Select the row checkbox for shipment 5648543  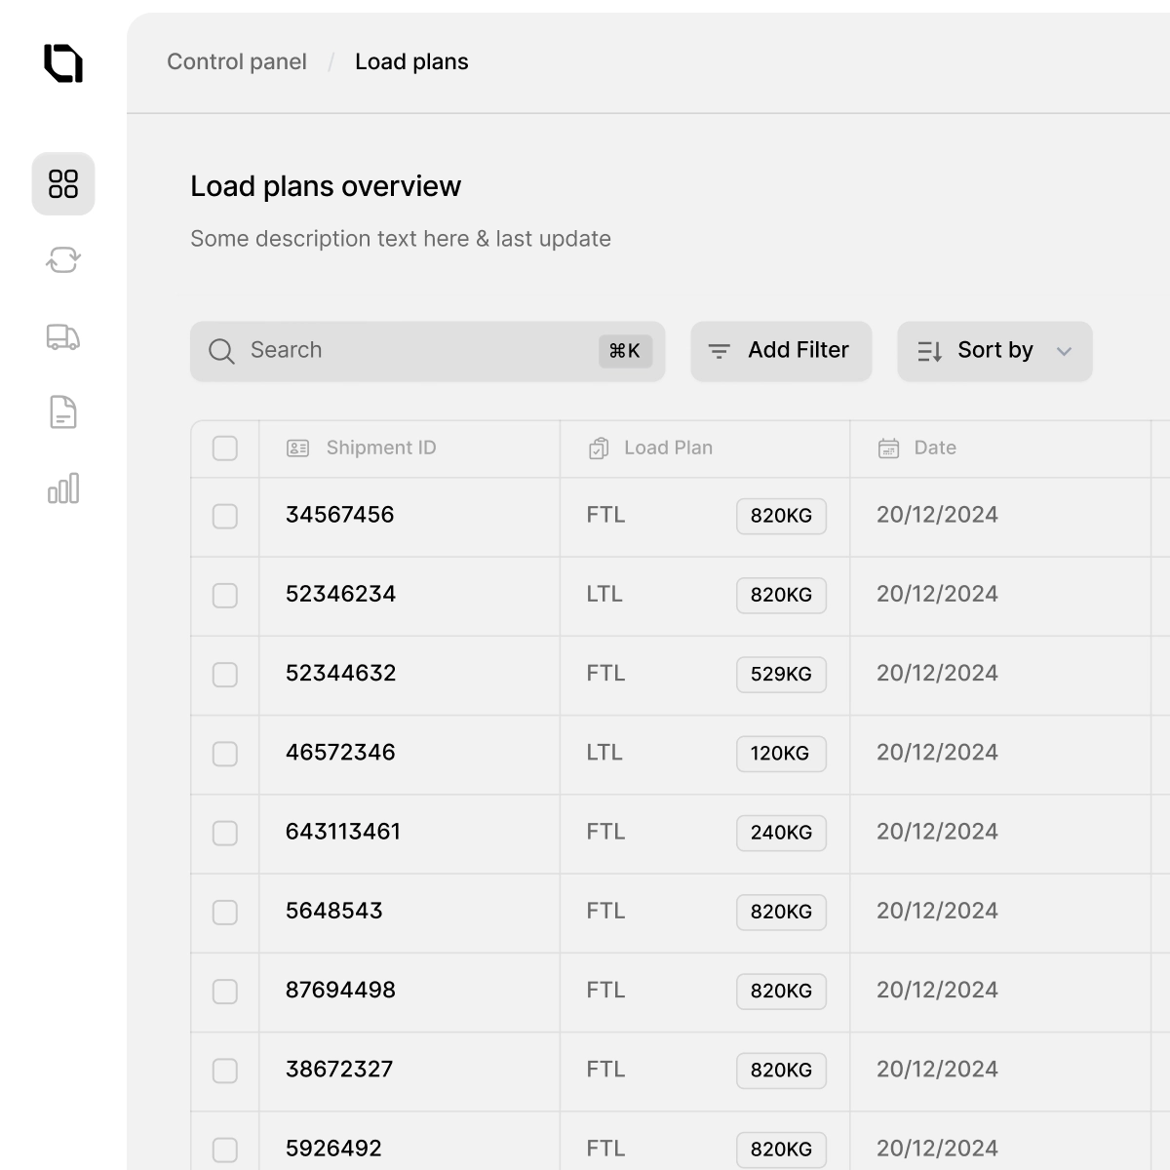224,913
